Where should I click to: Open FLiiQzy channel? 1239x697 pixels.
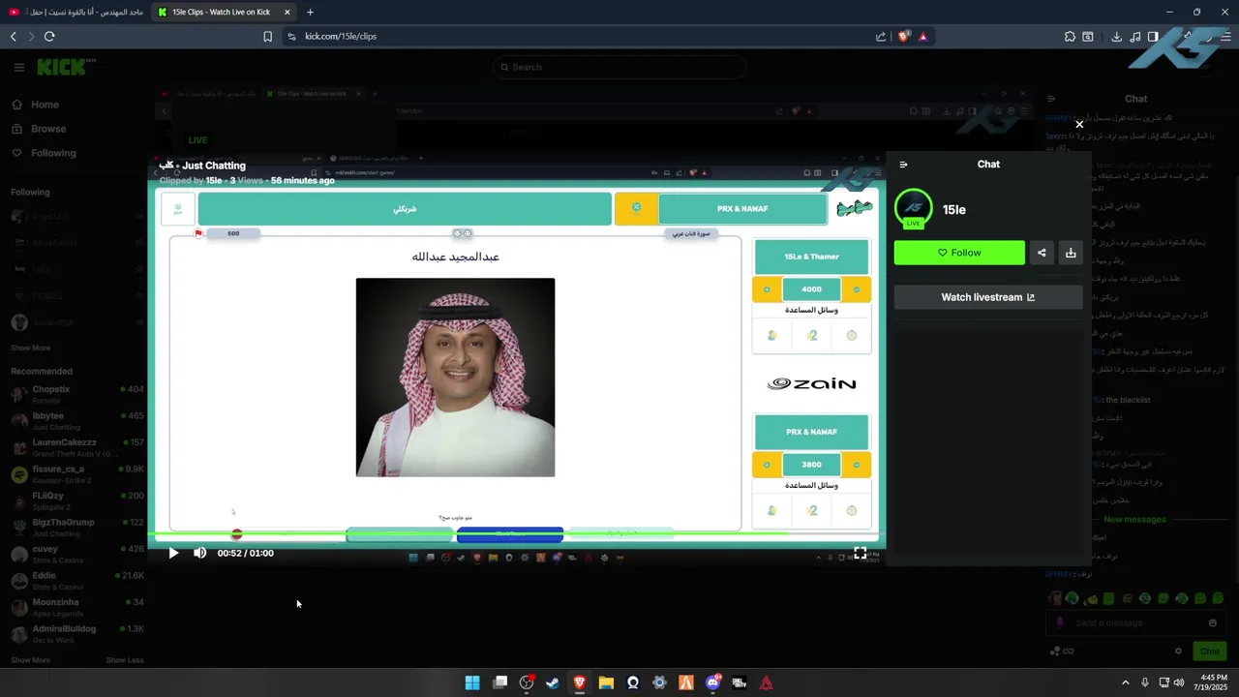point(77,500)
